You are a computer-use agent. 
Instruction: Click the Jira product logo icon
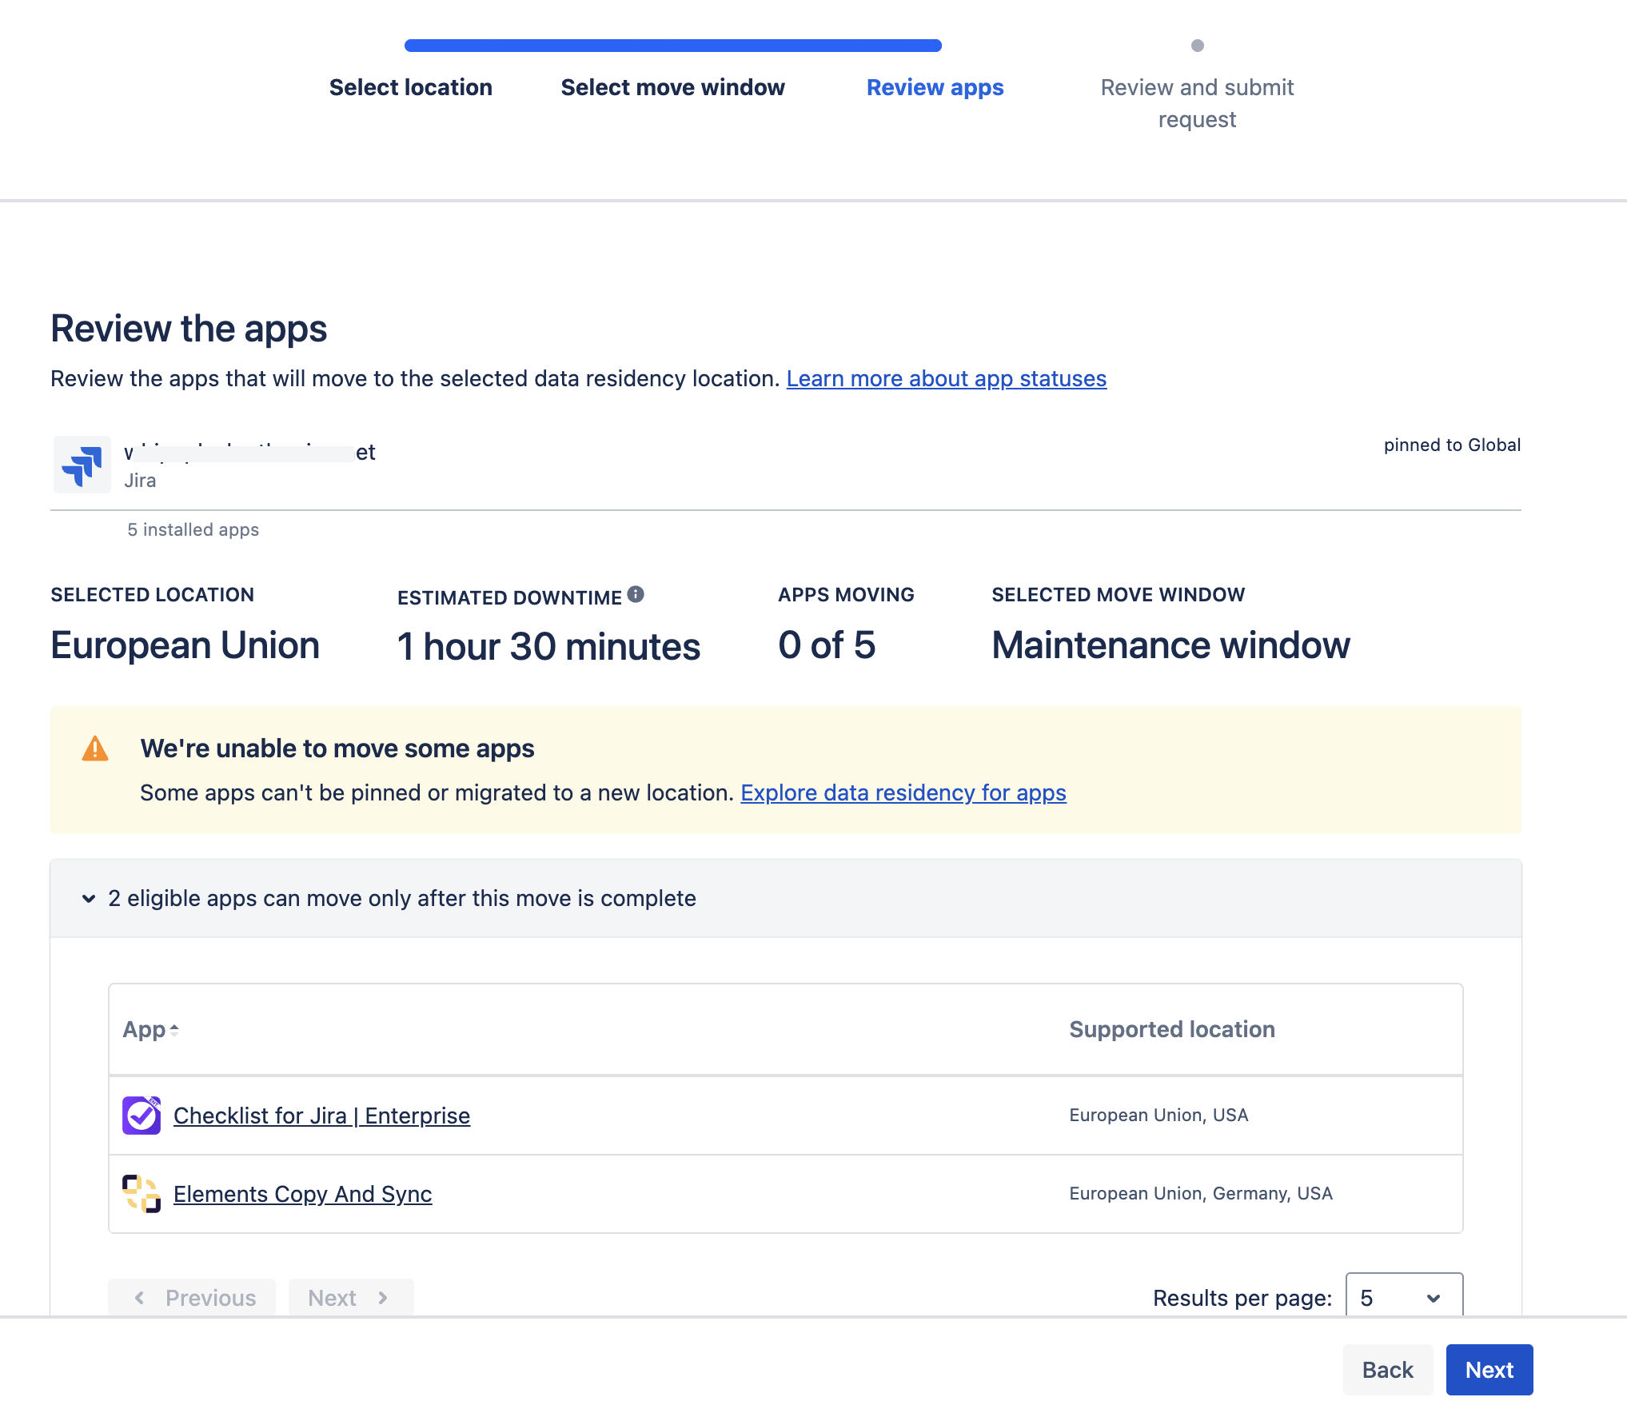pos(82,465)
